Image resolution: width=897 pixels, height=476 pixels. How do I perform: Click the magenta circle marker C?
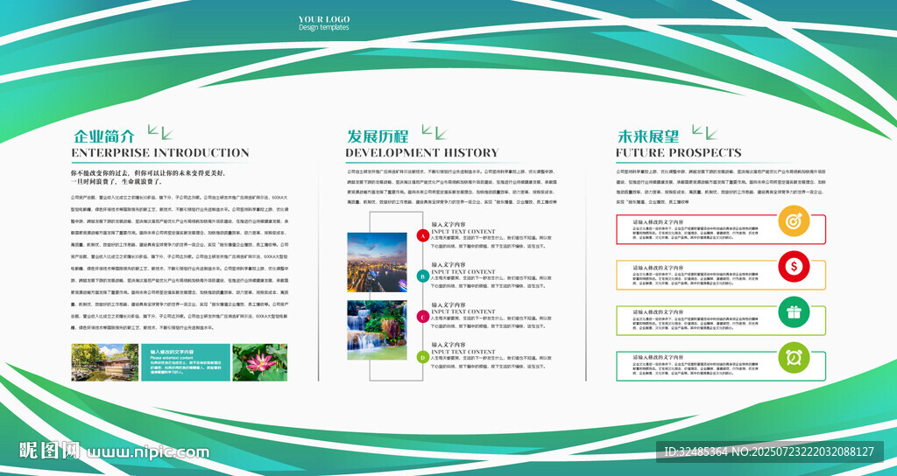tap(423, 317)
